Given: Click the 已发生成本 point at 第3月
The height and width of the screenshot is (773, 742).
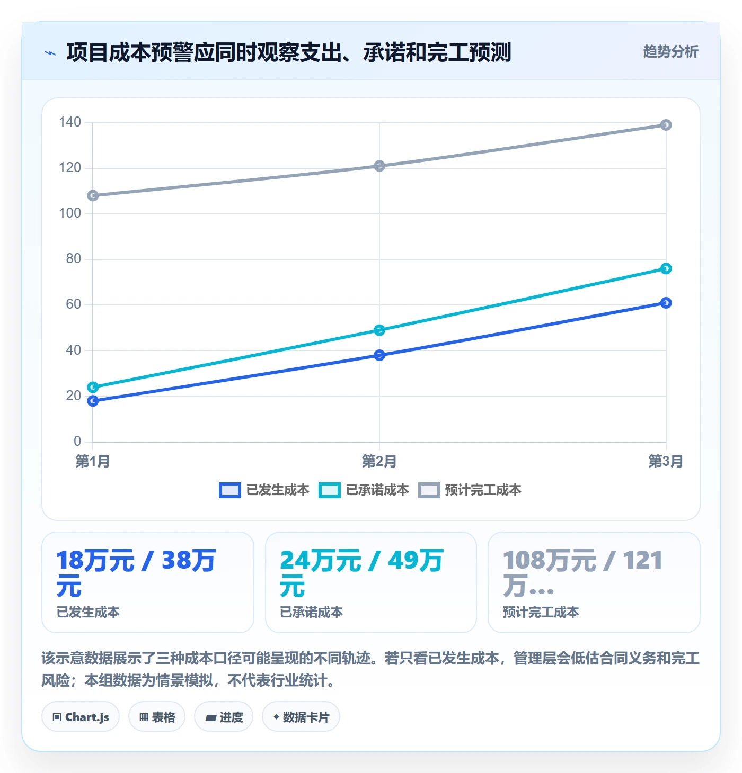Looking at the screenshot, I should tap(666, 303).
